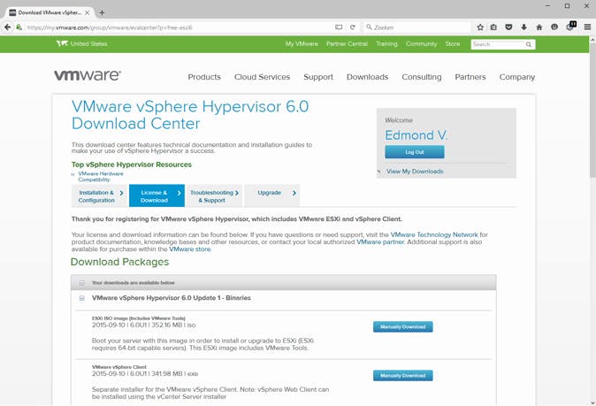The height and width of the screenshot is (406, 596).
Task: Open the Downloads menu
Action: 367,77
